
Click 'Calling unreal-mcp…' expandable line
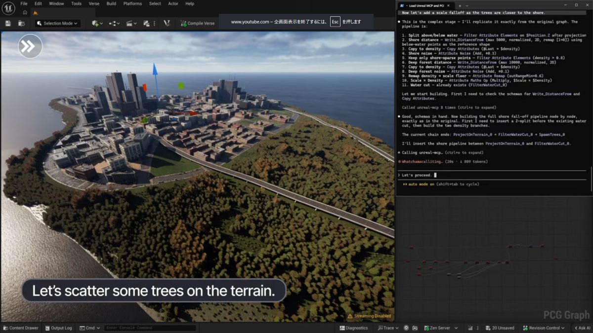coord(441,152)
